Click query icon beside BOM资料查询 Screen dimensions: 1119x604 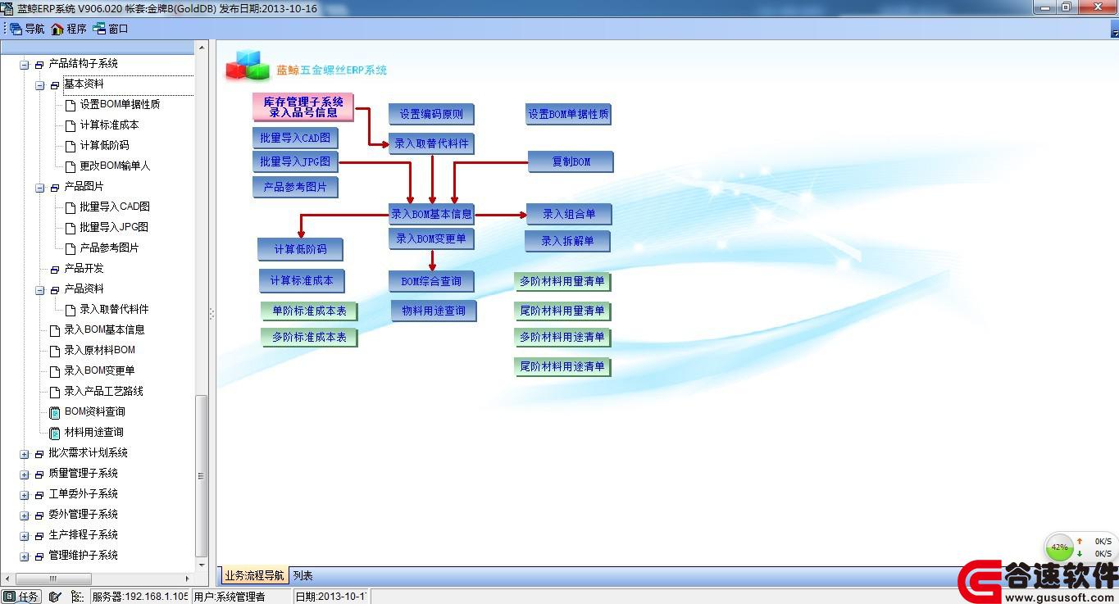point(55,411)
